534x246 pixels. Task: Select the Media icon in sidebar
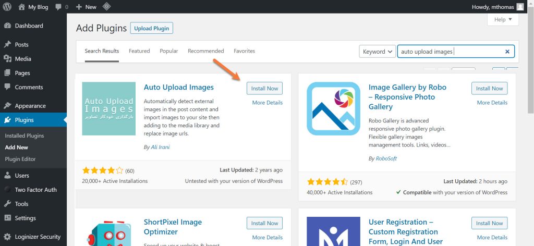coord(7,59)
